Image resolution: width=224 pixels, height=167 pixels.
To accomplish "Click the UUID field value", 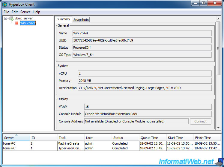I will click(x=142, y=40).
